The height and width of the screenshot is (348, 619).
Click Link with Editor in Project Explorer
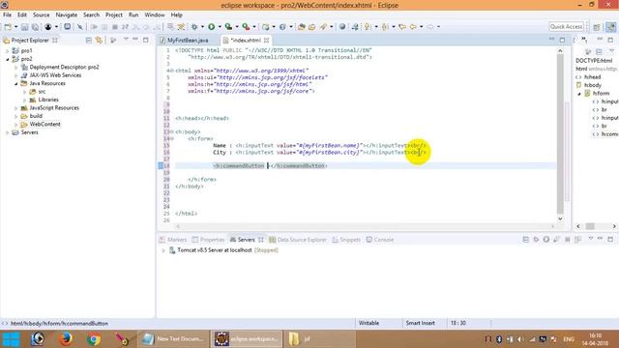click(x=99, y=41)
